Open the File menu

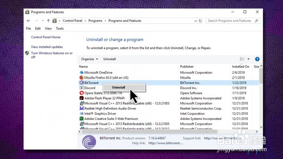coord(28,28)
